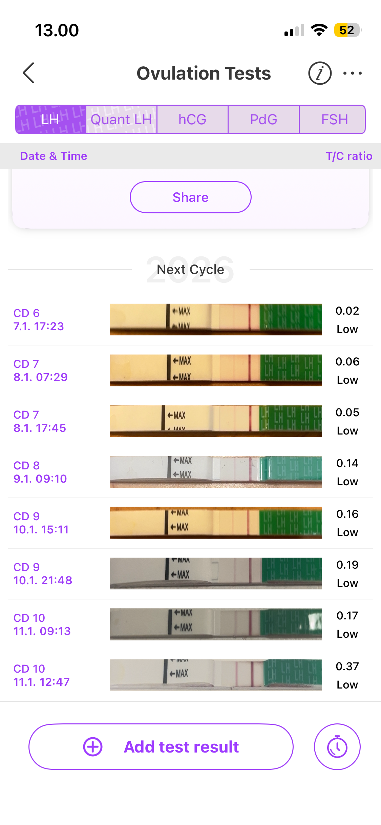Open the CD 8 9.1. 09:10 strip image
Image resolution: width=381 pixels, height=825 pixels.
tap(216, 472)
